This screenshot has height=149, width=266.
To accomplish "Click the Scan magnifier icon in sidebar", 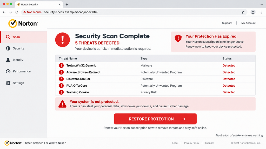I will [x=8, y=37].
